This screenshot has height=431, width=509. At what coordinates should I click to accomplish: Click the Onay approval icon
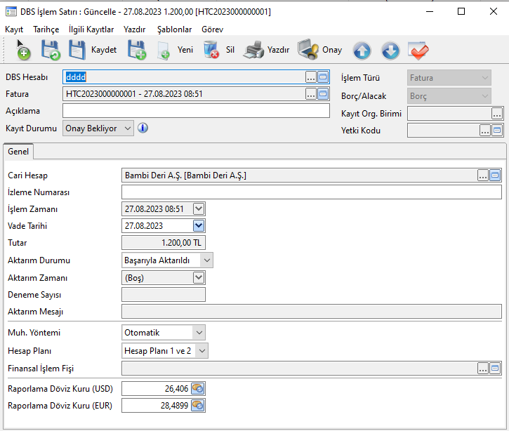(x=308, y=51)
